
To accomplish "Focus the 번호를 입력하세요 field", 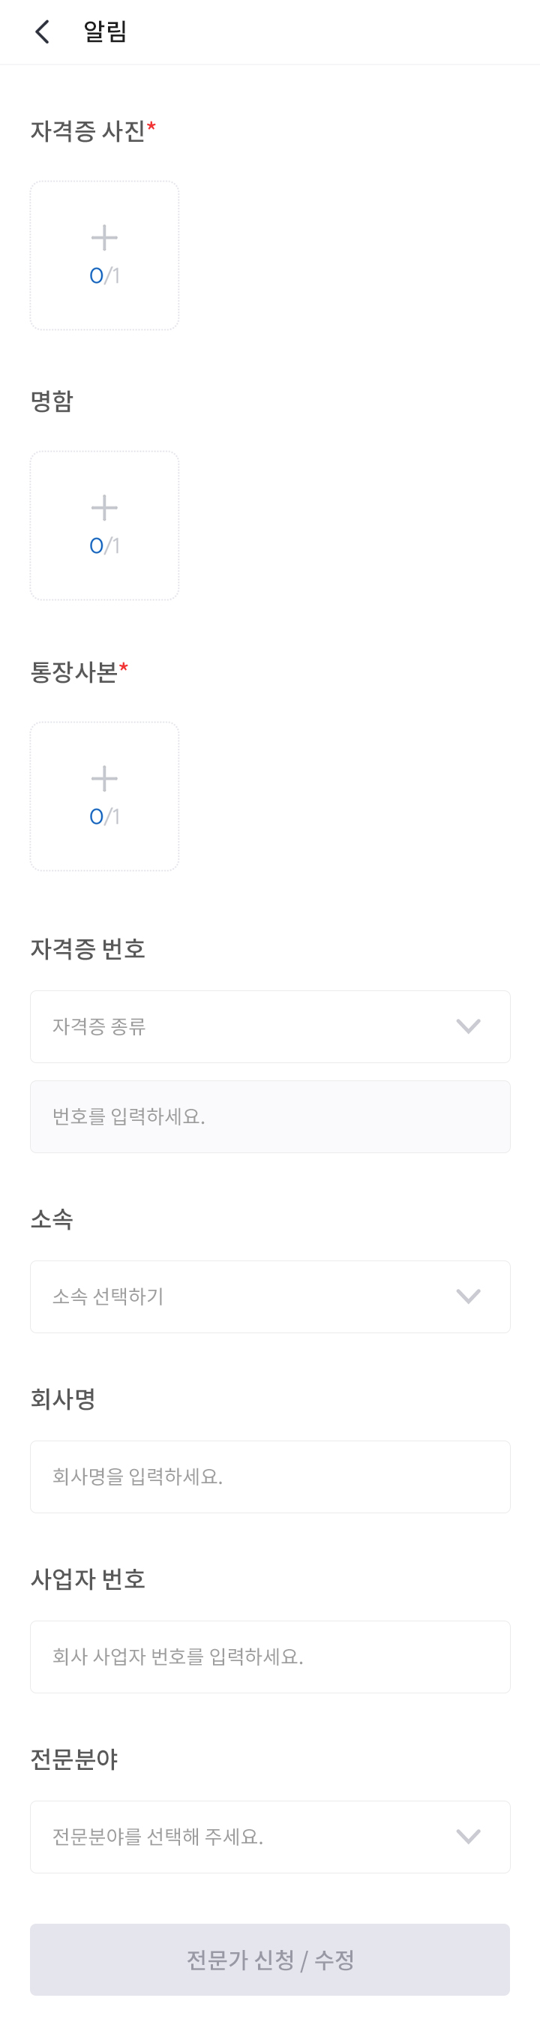I will click(269, 1116).
